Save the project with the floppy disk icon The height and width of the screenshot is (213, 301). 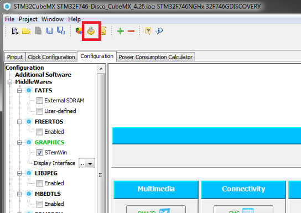coord(50,30)
